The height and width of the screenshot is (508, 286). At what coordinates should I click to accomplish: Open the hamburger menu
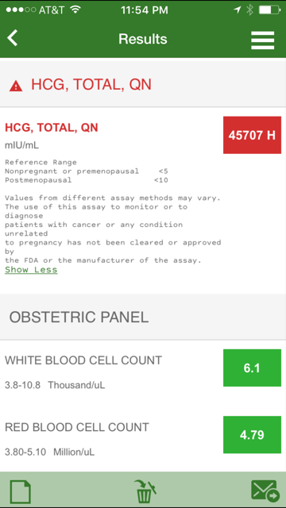click(263, 40)
